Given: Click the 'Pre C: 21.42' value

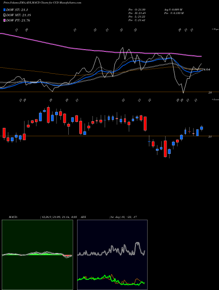Looking at the screenshot, I should click(x=137, y=20).
